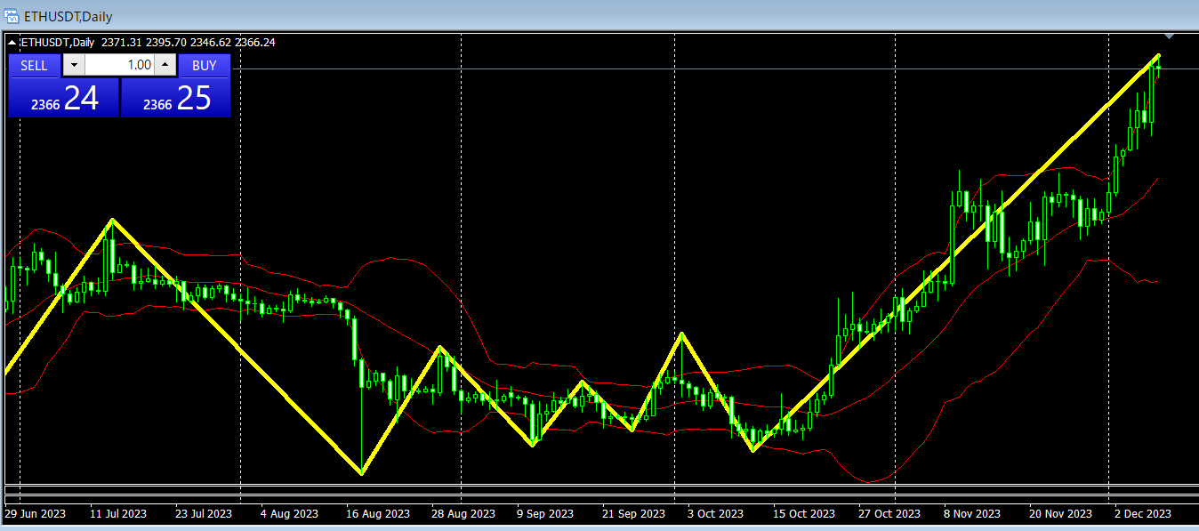This screenshot has width=1199, height=531.
Task: Click the 23 Jul 2023 date label
Action: click(x=205, y=514)
